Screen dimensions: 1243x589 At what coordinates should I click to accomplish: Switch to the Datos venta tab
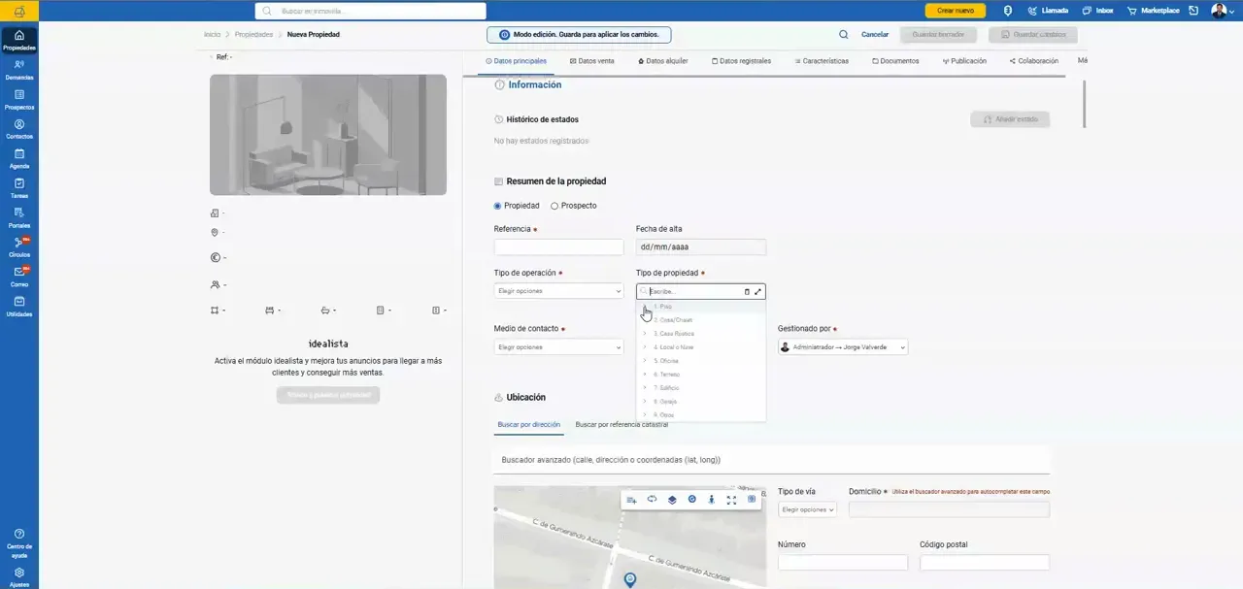[x=591, y=61]
